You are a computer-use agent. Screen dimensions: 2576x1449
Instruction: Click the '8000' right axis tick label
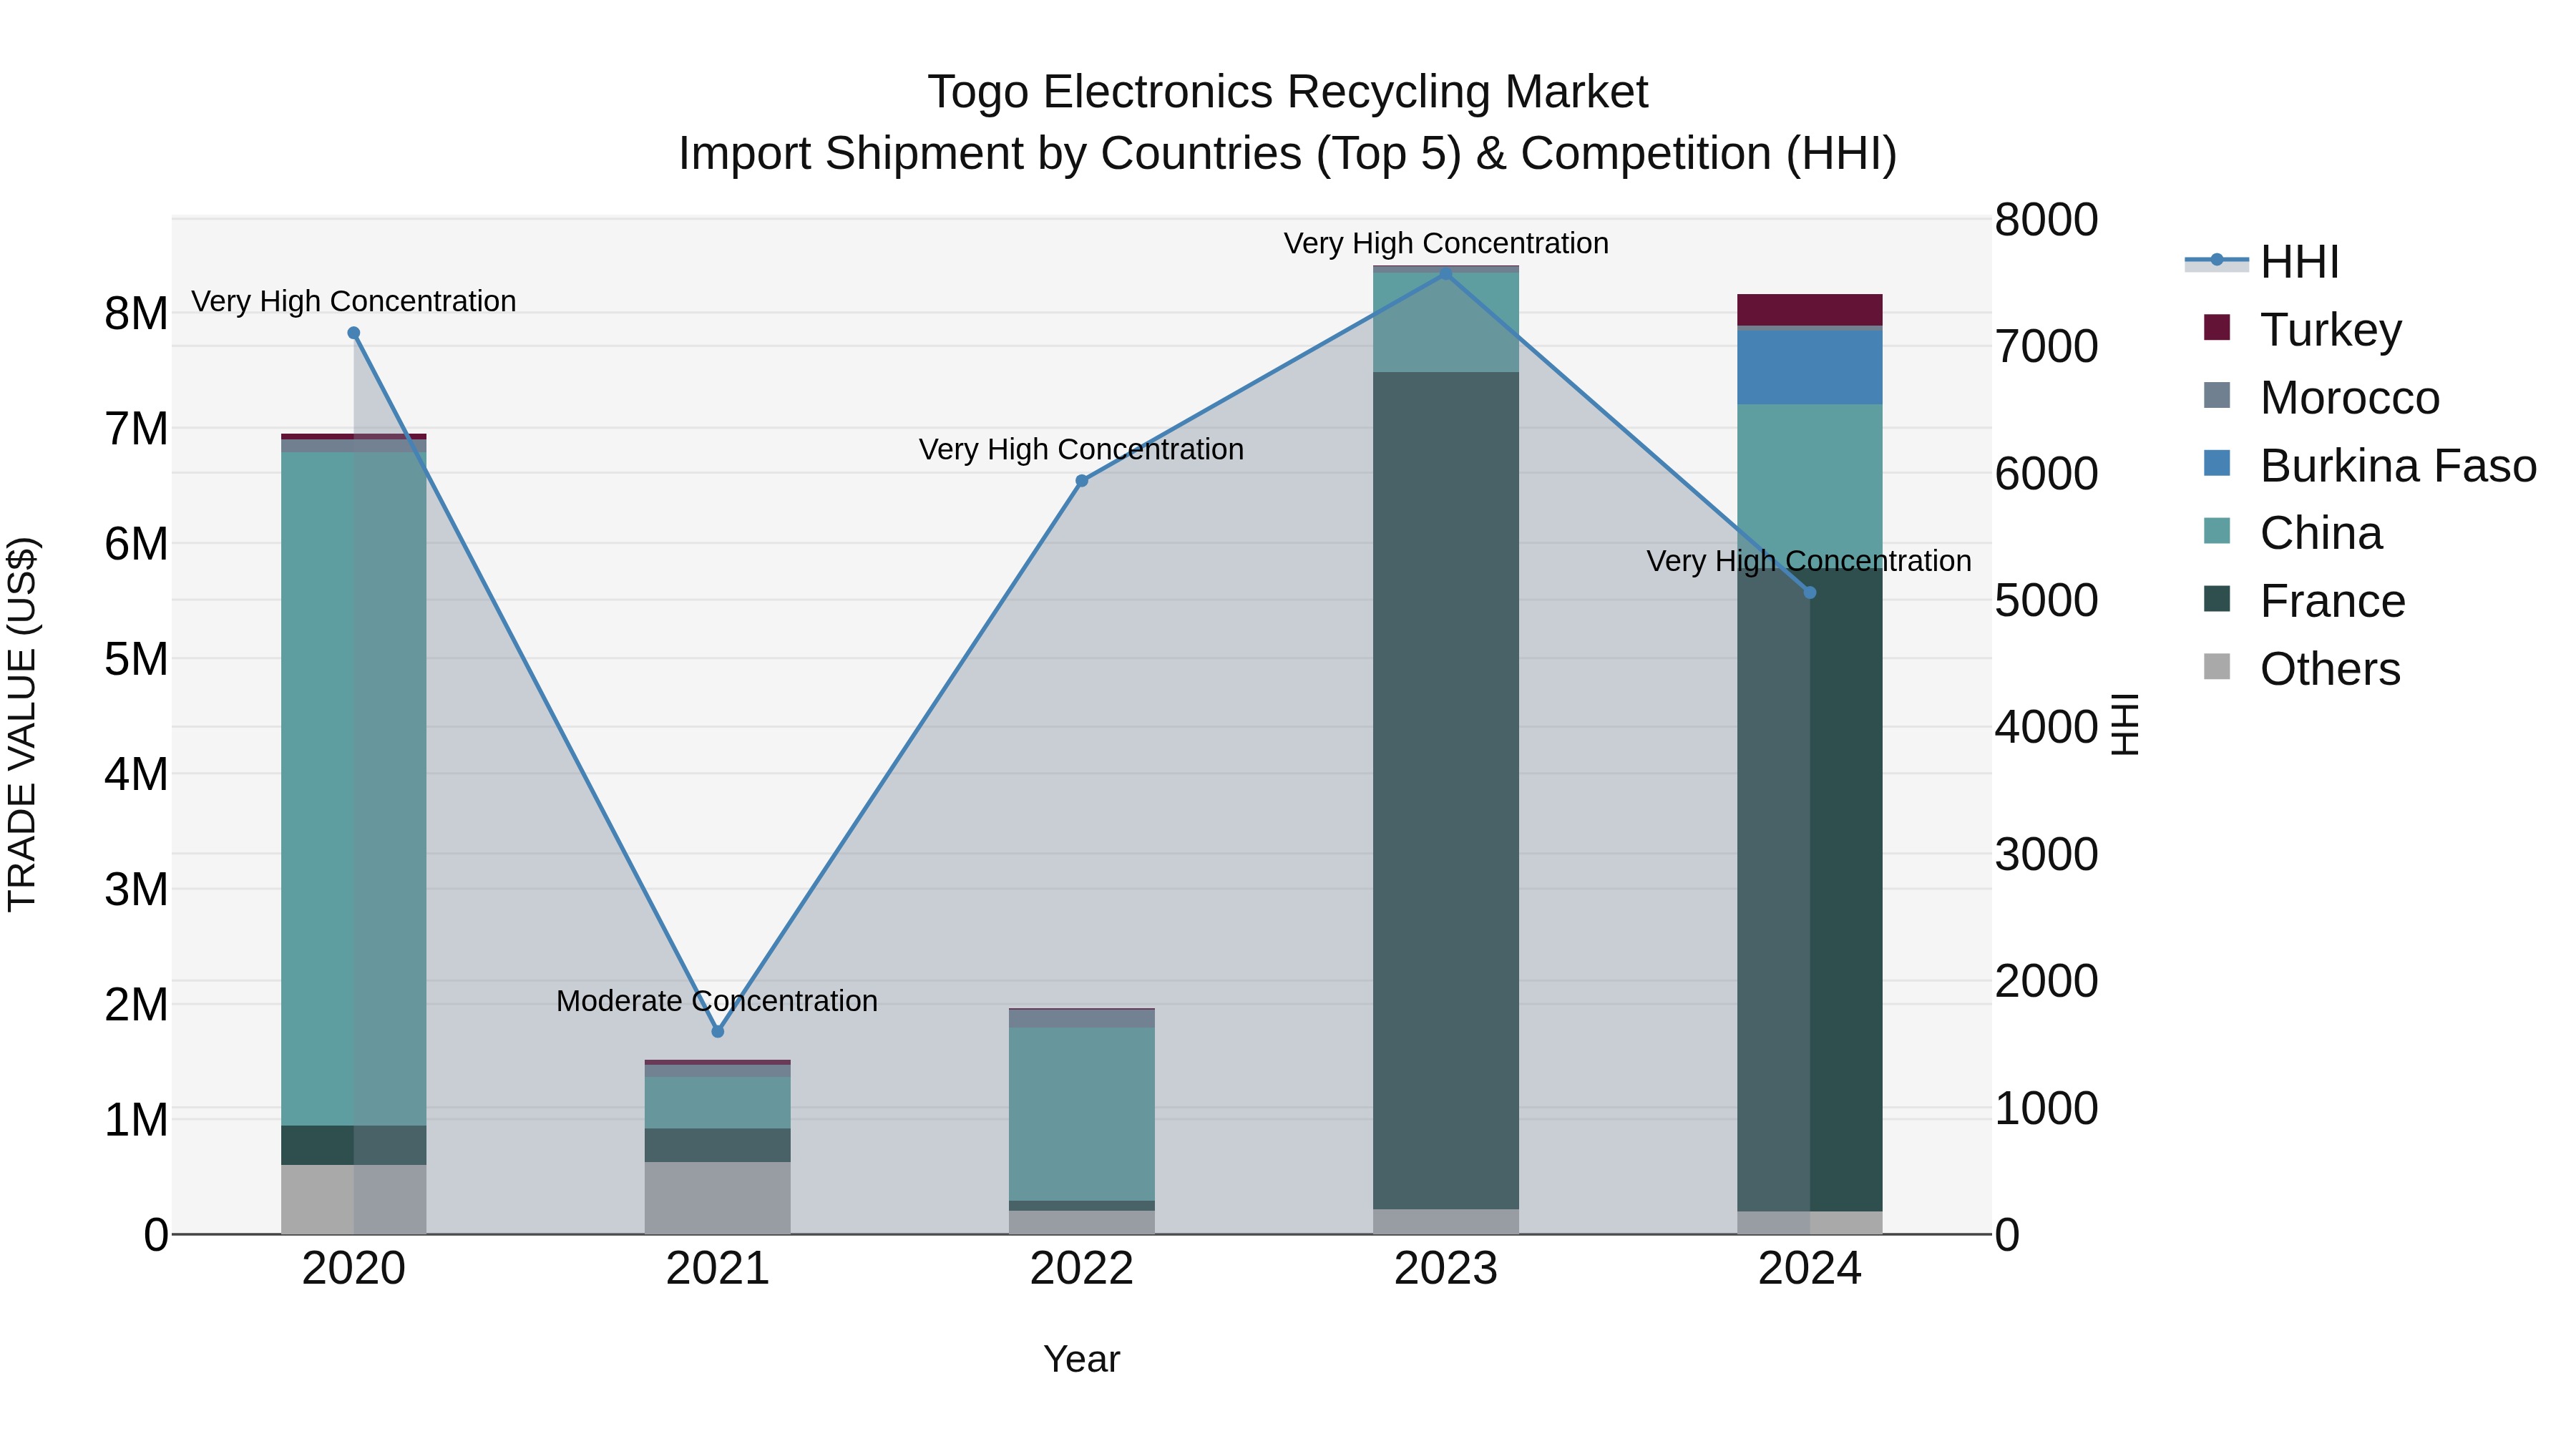tap(2046, 220)
